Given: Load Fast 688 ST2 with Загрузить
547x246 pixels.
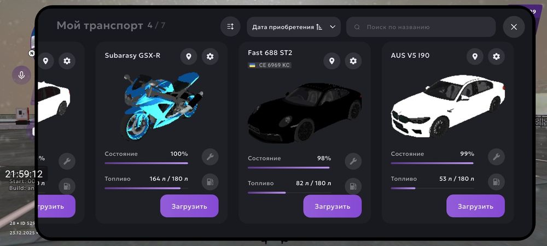Looking at the screenshot, I should pyautogui.click(x=333, y=206).
